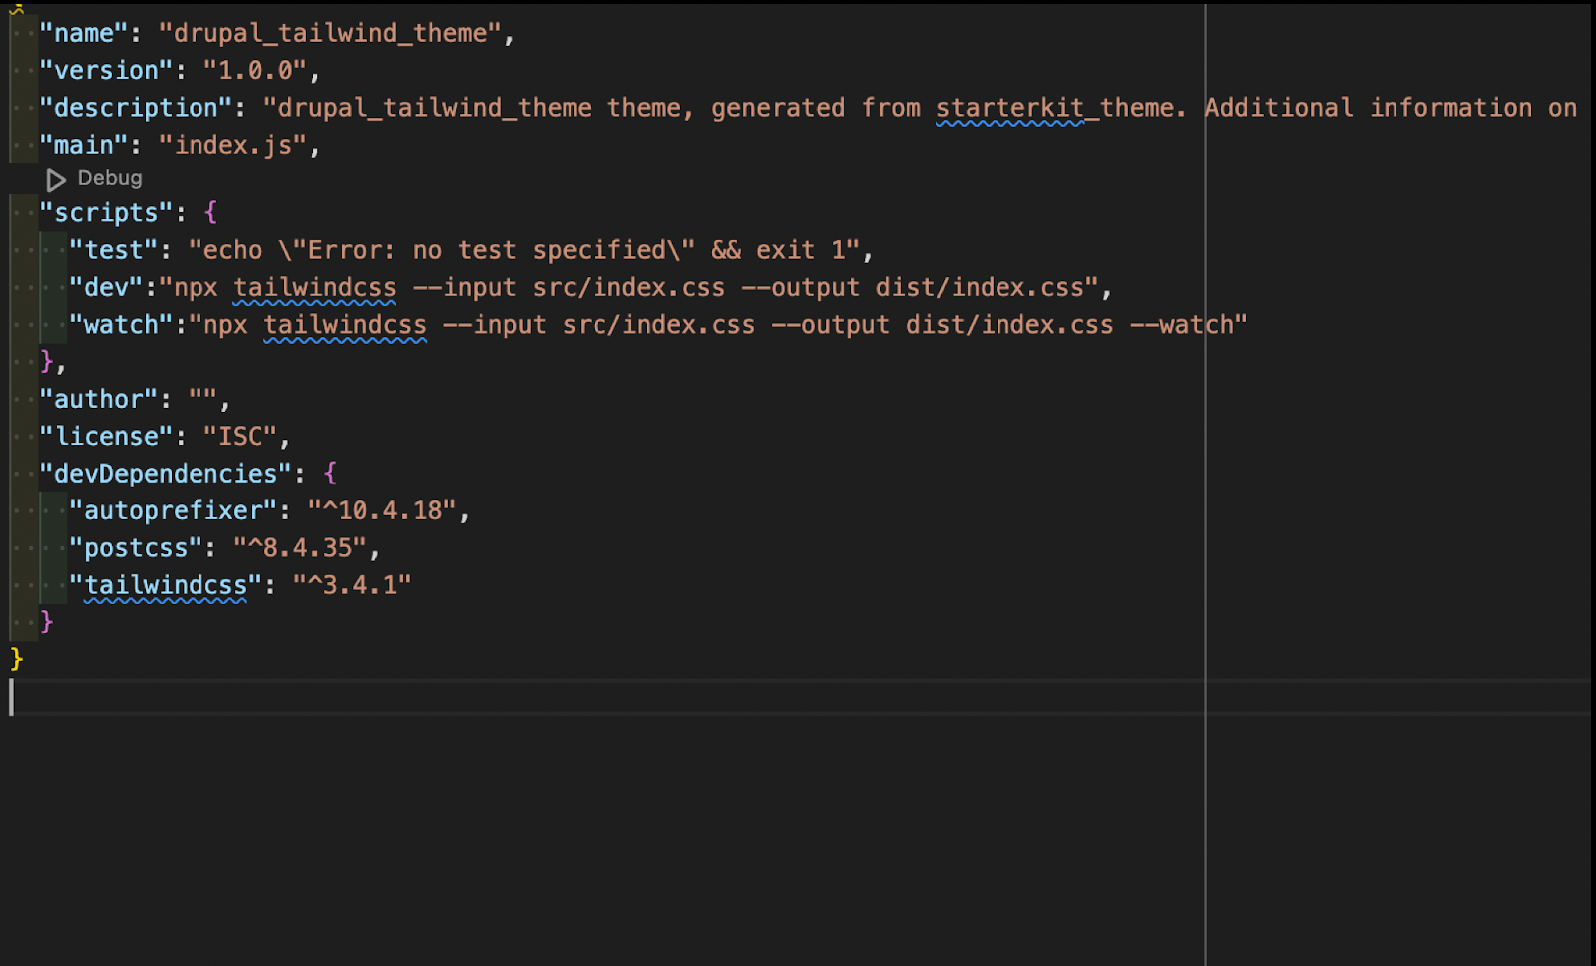Place cursor on the empty last line
Screen dimensions: 1596x966
pyautogui.click(x=798, y=698)
